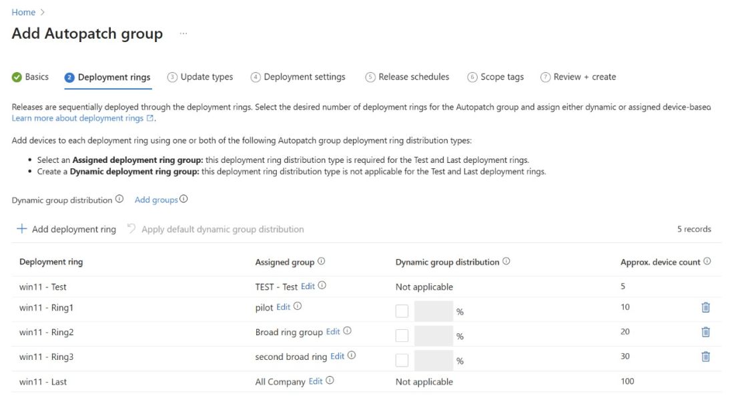The height and width of the screenshot is (400, 734).
Task: Click the Add groups link
Action: pyautogui.click(x=156, y=200)
